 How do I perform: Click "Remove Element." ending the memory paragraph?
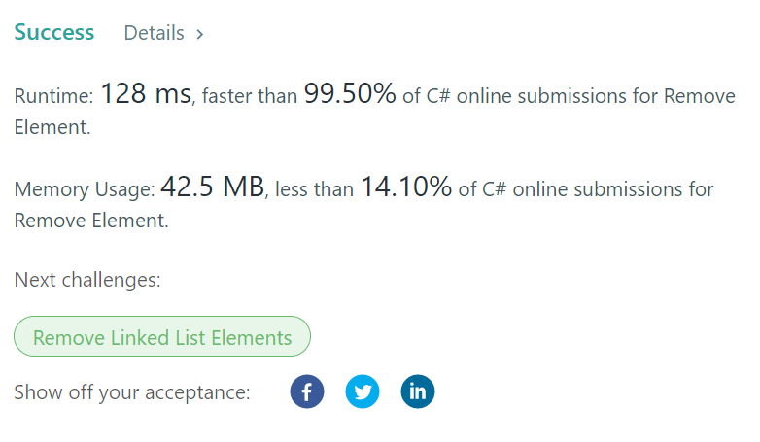(x=91, y=221)
